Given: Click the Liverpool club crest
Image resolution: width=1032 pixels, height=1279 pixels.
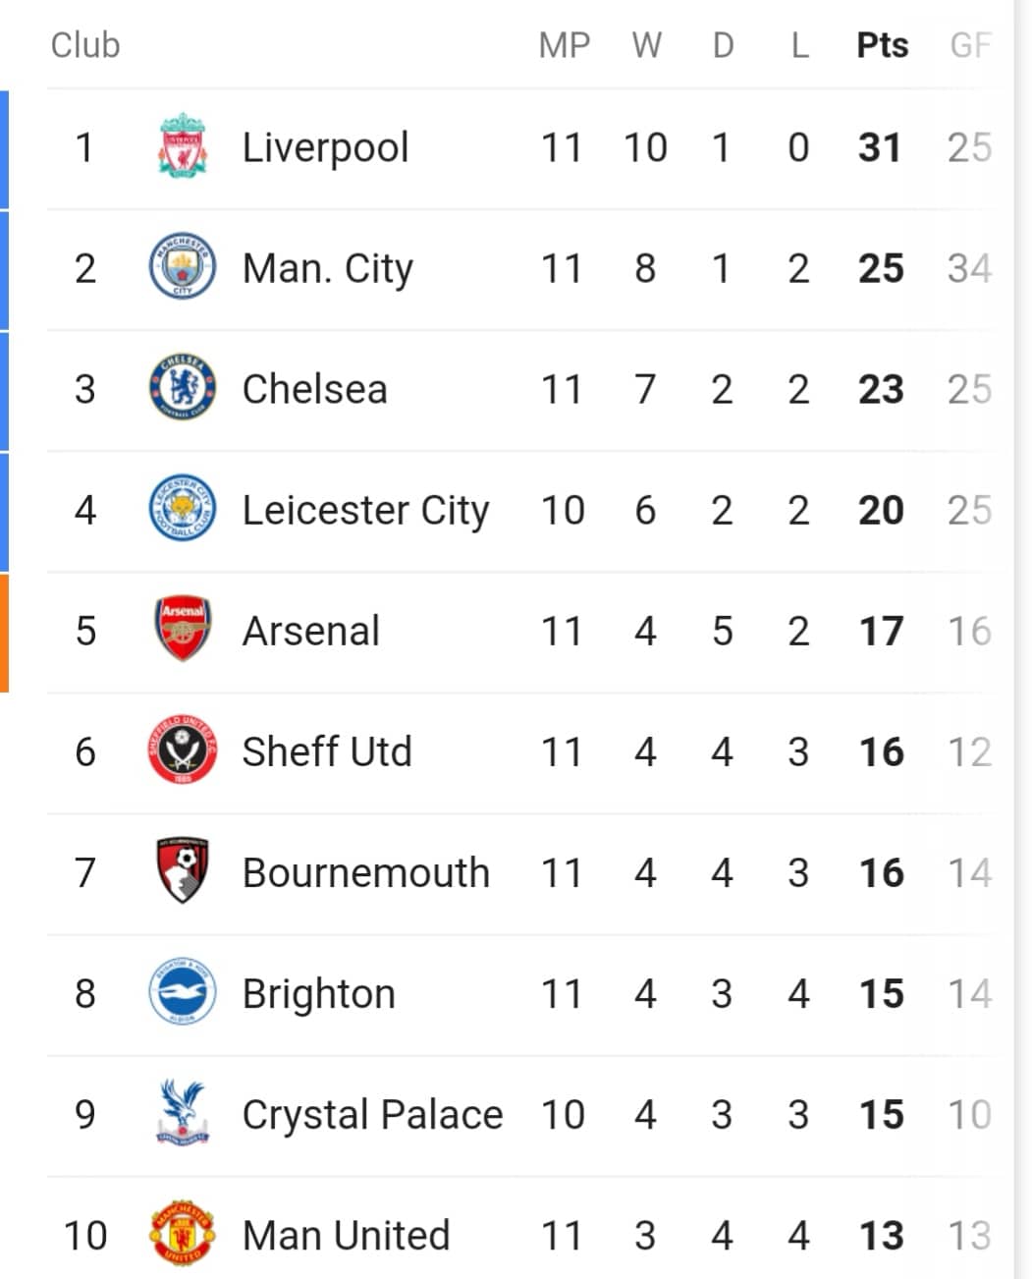Looking at the screenshot, I should click(x=183, y=146).
